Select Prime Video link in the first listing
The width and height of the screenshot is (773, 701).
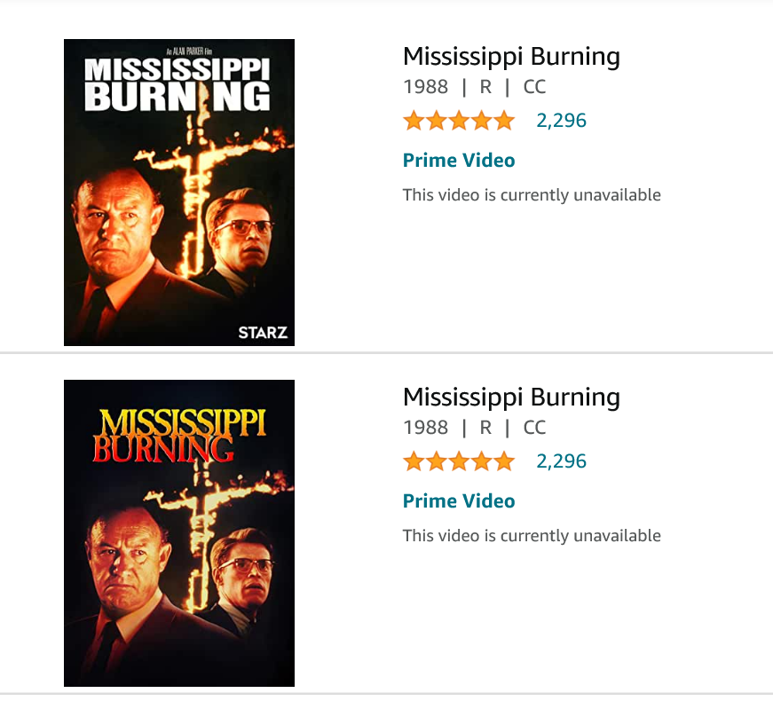(459, 161)
